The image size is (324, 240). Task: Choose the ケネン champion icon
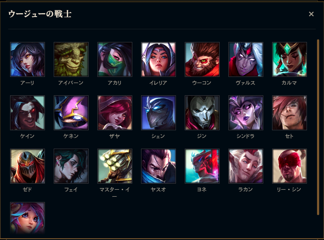(x=71, y=113)
